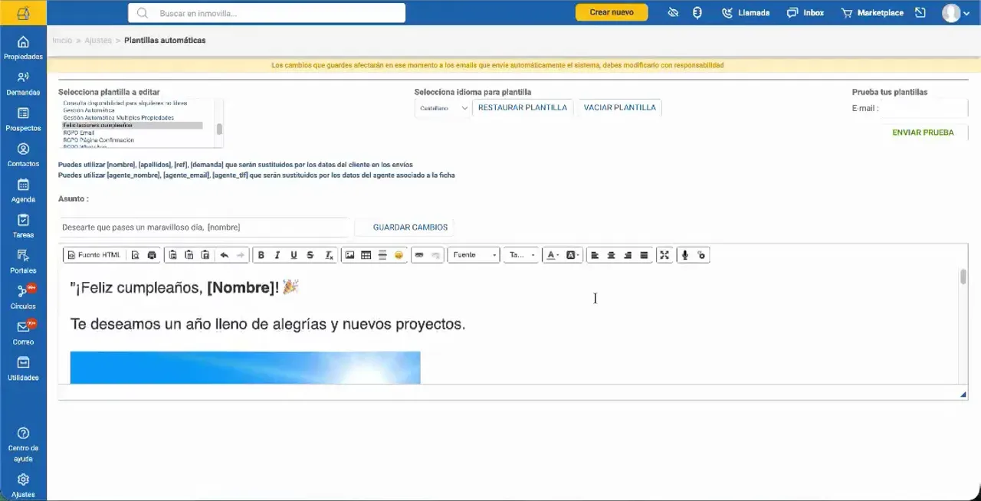Viewport: 981px width, 501px height.
Task: Open Círculos section
Action: [23, 296]
